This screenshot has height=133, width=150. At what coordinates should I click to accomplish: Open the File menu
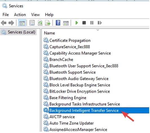6,15
